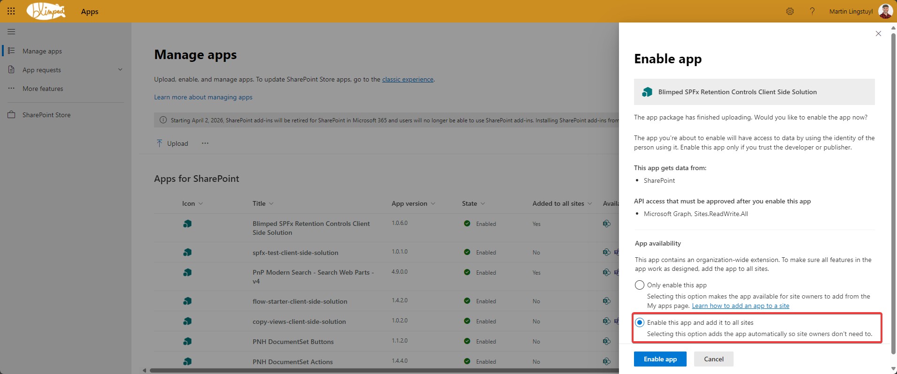The image size is (897, 374).
Task: Open the help question mark icon
Action: pos(812,11)
